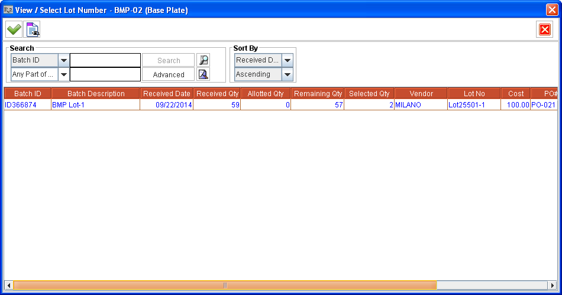The width and height of the screenshot is (562, 295).
Task: Select the 09/22/2014 received date cell
Action: pos(167,105)
